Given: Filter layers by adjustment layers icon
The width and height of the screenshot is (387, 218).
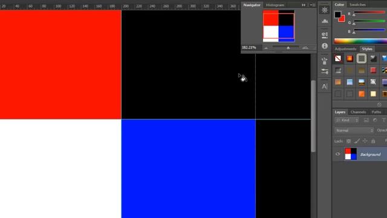Looking at the screenshot, I should click(x=375, y=120).
